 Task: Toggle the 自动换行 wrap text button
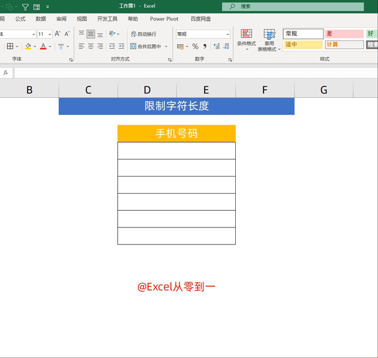tap(144, 34)
